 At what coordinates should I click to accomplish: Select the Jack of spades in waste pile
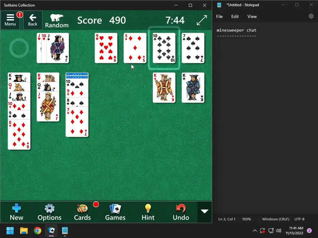58,48
